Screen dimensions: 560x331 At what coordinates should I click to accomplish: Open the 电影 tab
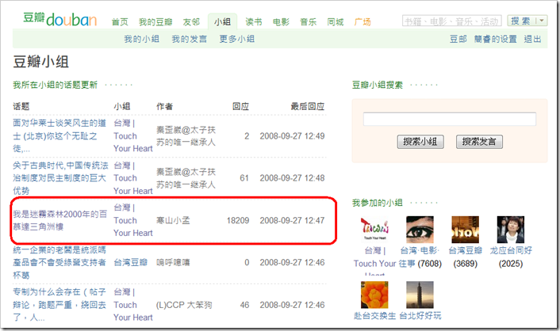coord(281,22)
